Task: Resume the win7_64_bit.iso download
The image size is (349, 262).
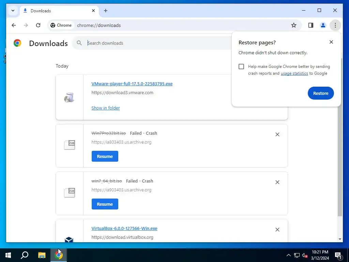Action: tap(105, 204)
